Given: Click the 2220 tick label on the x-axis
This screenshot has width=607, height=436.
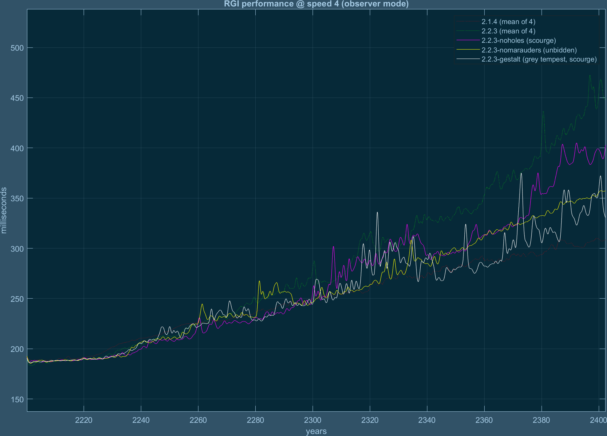Looking at the screenshot, I should click(84, 420).
